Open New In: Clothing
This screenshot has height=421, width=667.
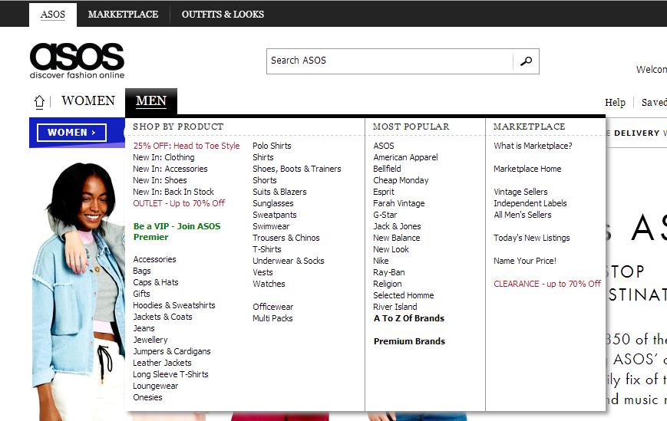[163, 157]
